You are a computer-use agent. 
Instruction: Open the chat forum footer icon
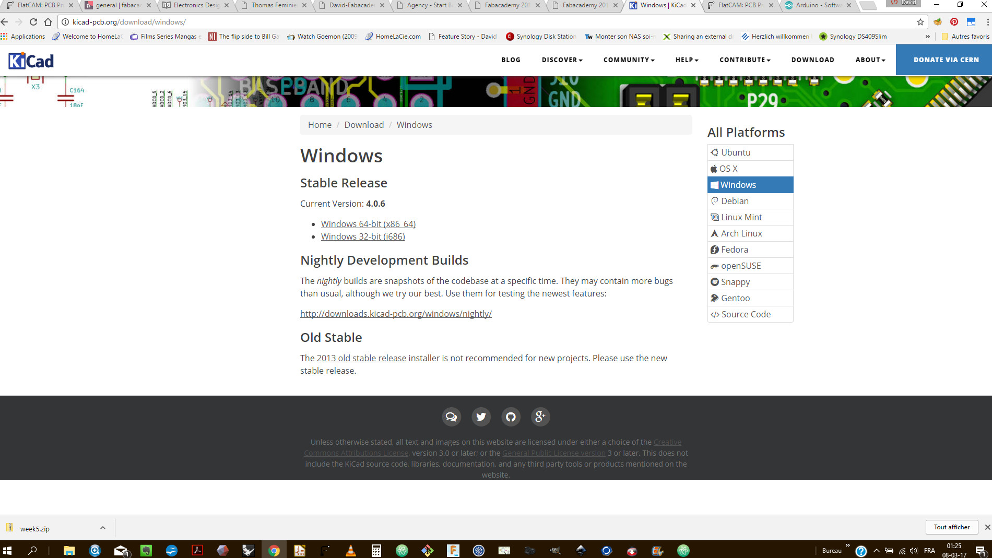click(451, 417)
